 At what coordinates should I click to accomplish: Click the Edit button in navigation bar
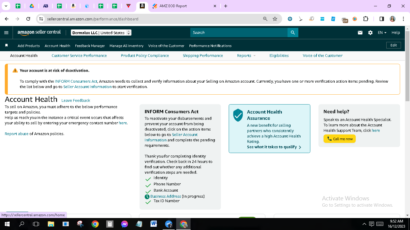click(394, 45)
